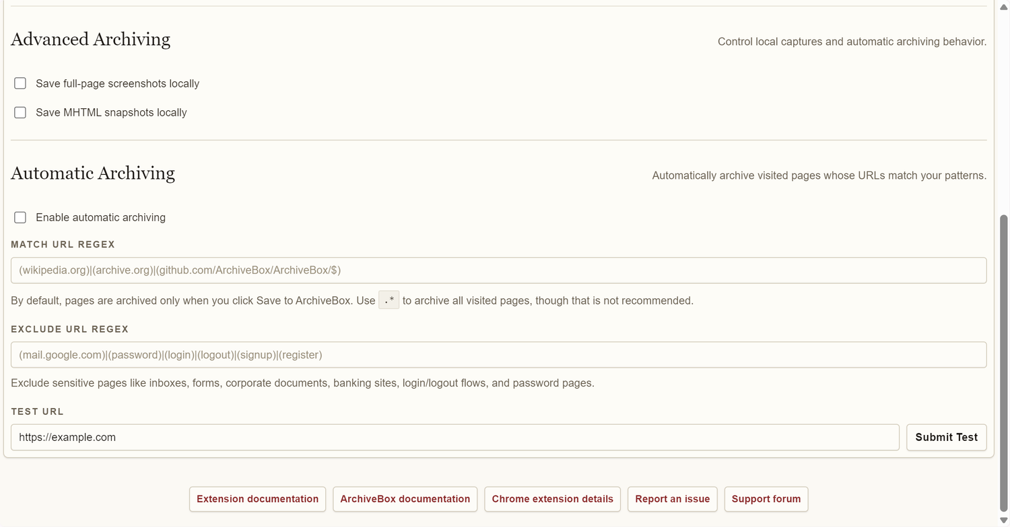Tick Save MHTML snapshots locally checkbox
Viewport: 1010px width, 527px height.
pos(20,112)
